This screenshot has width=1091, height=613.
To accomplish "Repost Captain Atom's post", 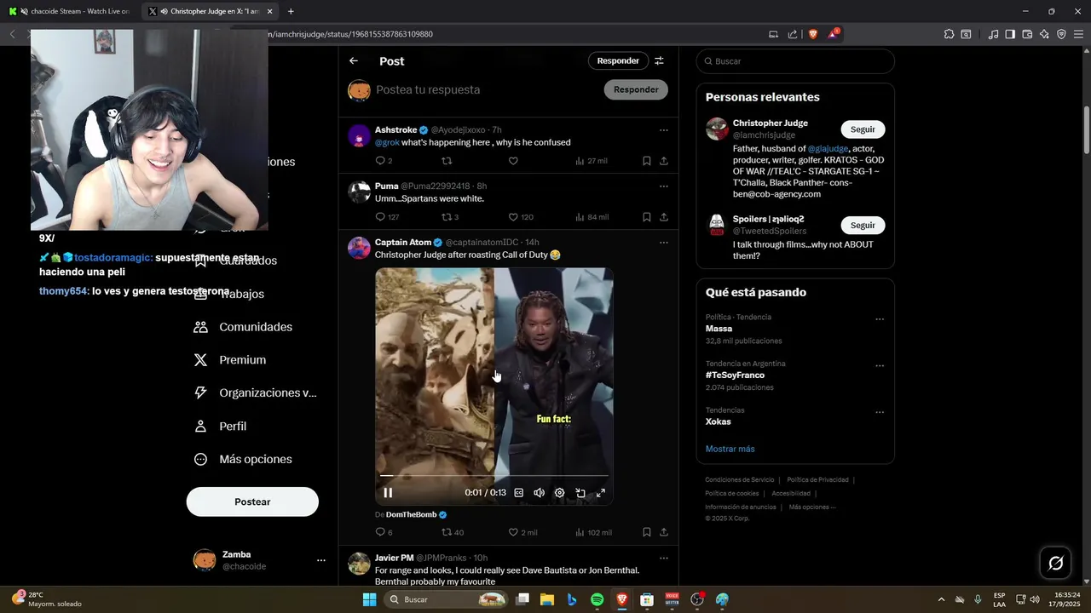I will 453,532.
